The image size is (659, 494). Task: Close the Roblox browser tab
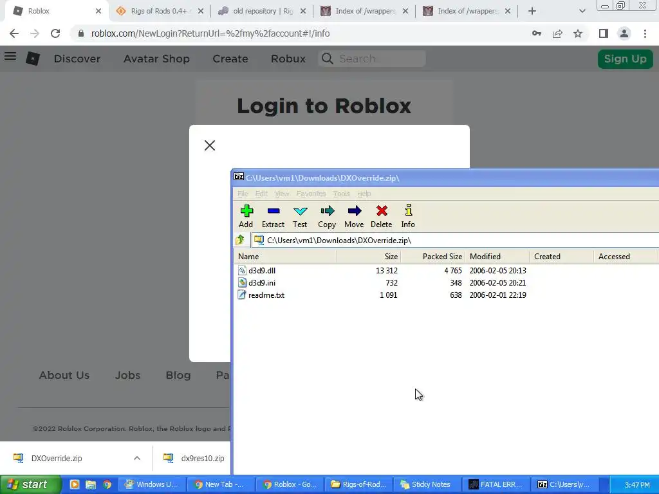(x=98, y=11)
